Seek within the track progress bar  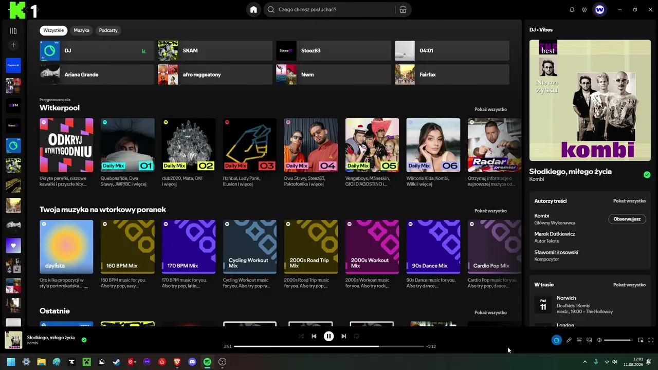(329, 346)
